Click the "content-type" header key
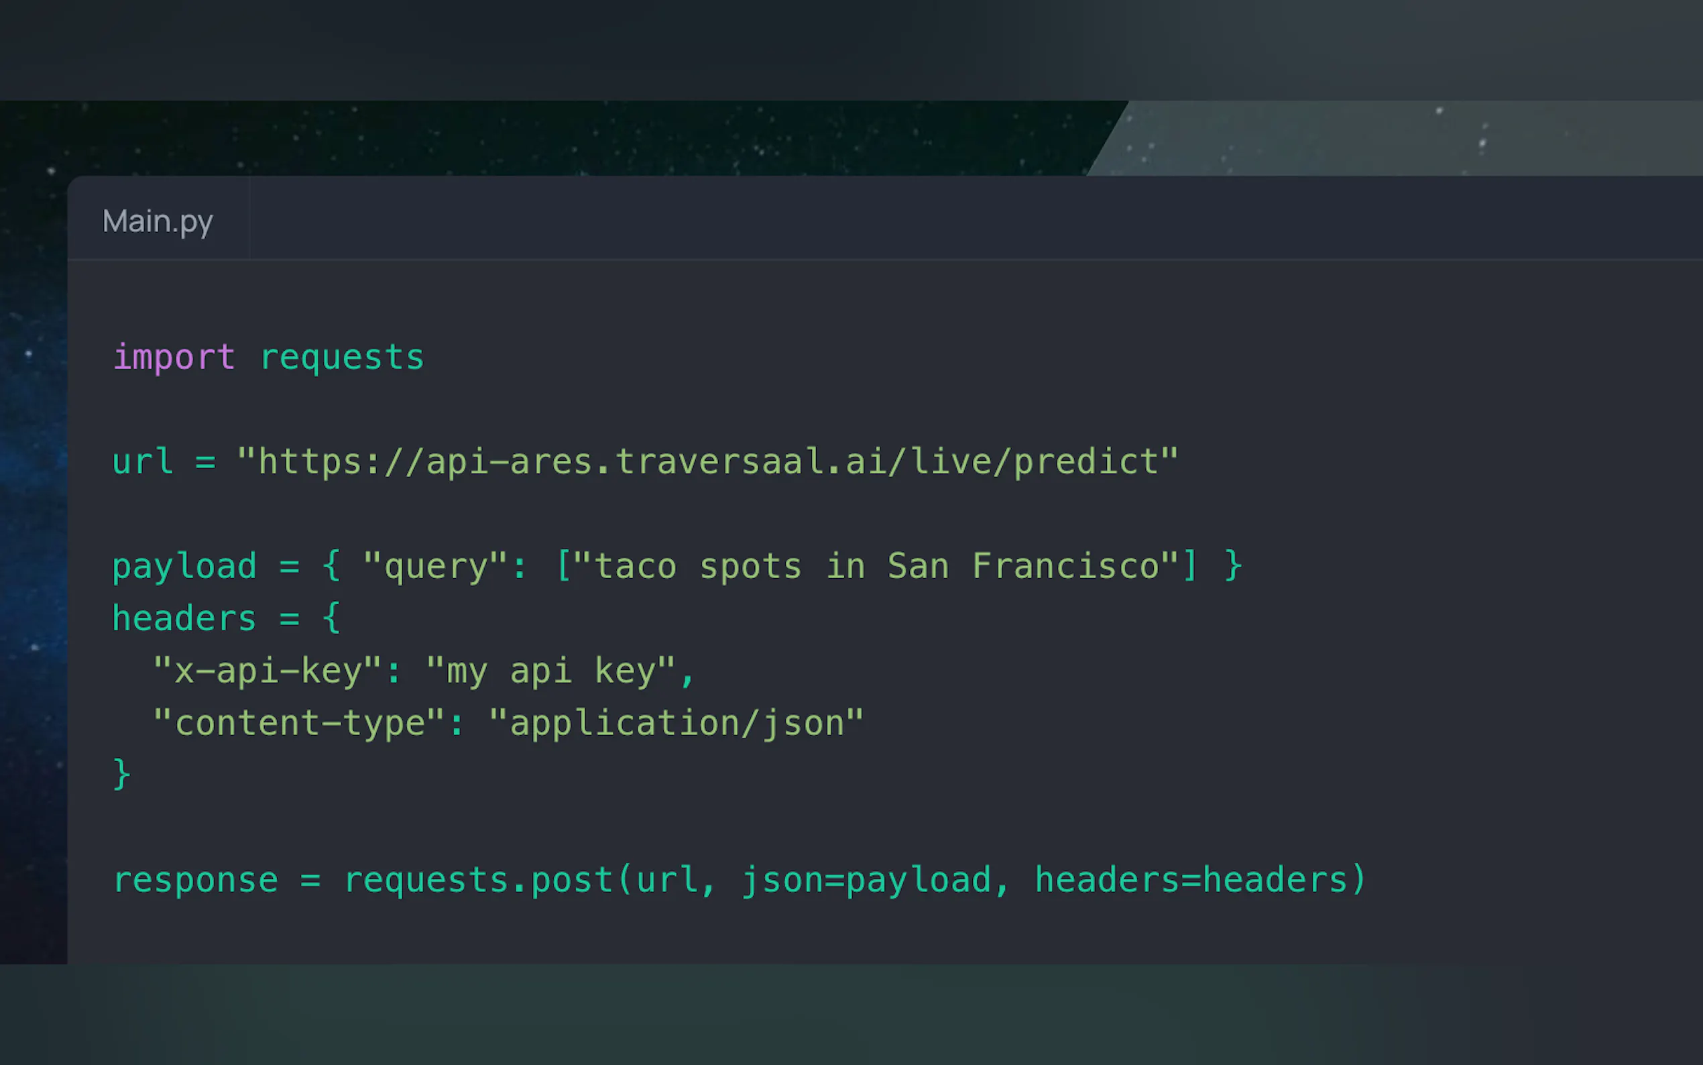 [x=299, y=724]
